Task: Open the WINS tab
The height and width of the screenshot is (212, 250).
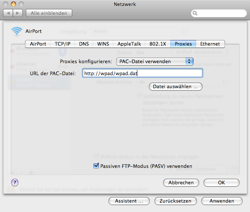Action: click(x=103, y=44)
